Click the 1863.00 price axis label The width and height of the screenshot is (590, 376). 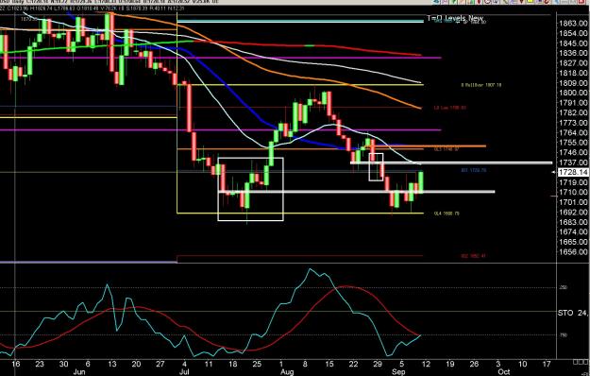coord(574,24)
